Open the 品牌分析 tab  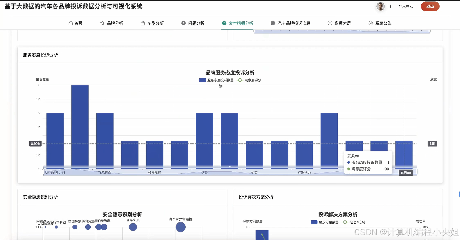pos(111,23)
